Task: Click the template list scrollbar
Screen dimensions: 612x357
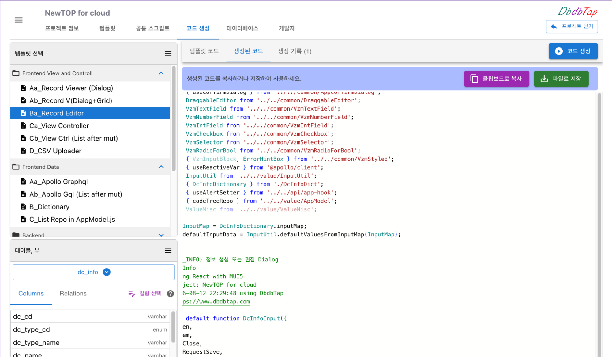Action: pos(174,119)
